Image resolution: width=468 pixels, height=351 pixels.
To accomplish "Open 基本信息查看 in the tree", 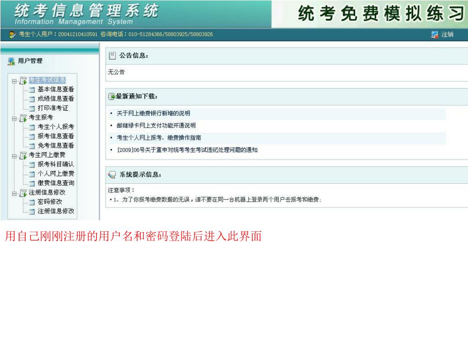I will point(56,89).
